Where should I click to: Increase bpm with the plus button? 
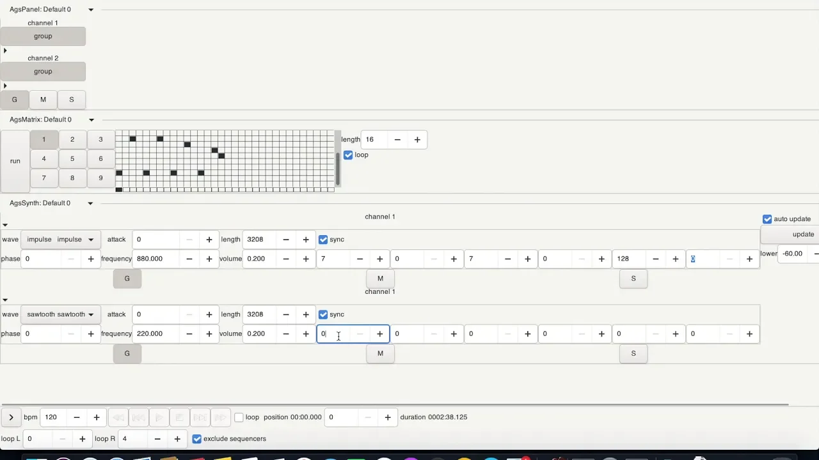coord(97,417)
